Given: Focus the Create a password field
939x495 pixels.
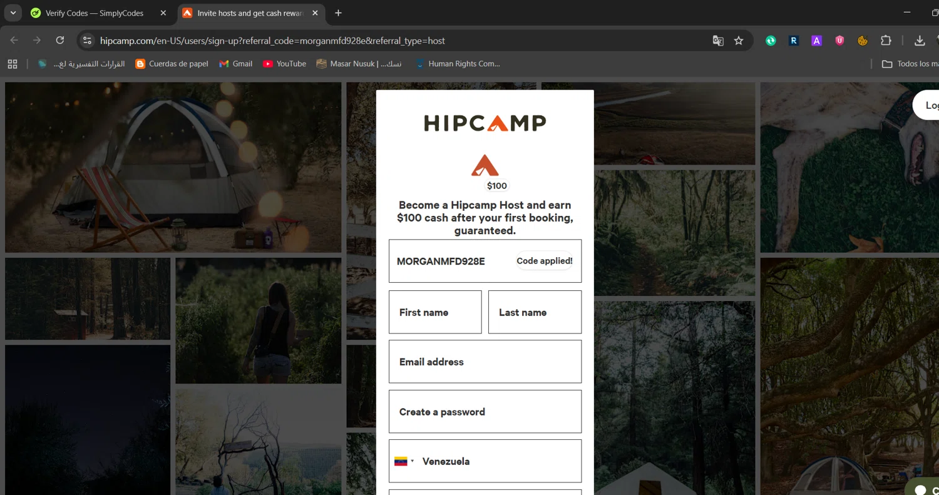Looking at the screenshot, I should (485, 412).
